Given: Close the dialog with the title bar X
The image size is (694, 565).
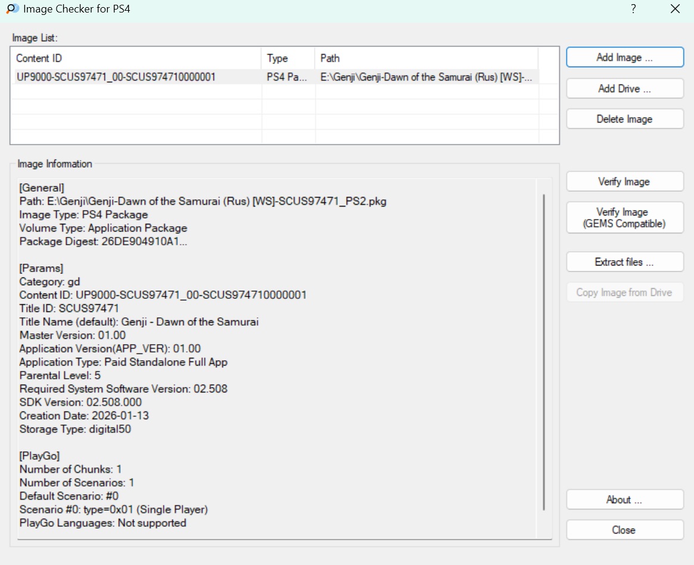Looking at the screenshot, I should [675, 9].
